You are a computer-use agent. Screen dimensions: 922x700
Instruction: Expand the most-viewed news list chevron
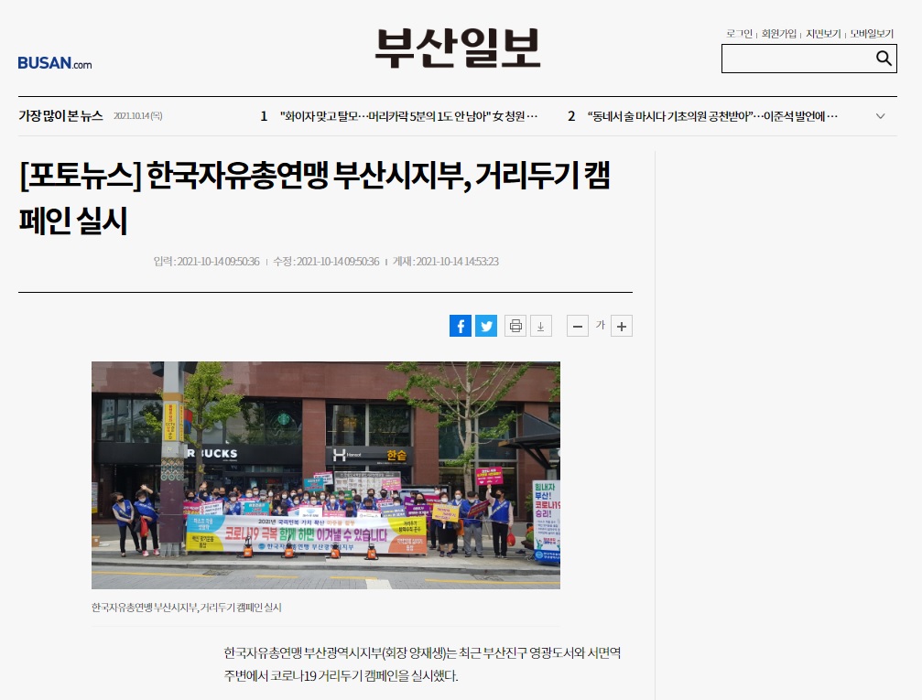pyautogui.click(x=880, y=116)
